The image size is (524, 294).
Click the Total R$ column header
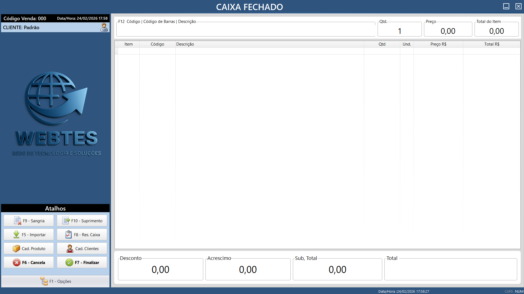(x=491, y=44)
